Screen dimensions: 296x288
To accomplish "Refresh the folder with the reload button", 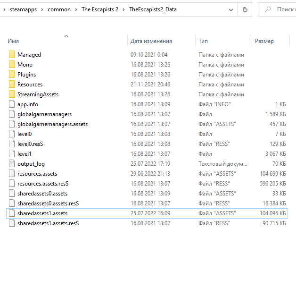I will tap(245, 9).
